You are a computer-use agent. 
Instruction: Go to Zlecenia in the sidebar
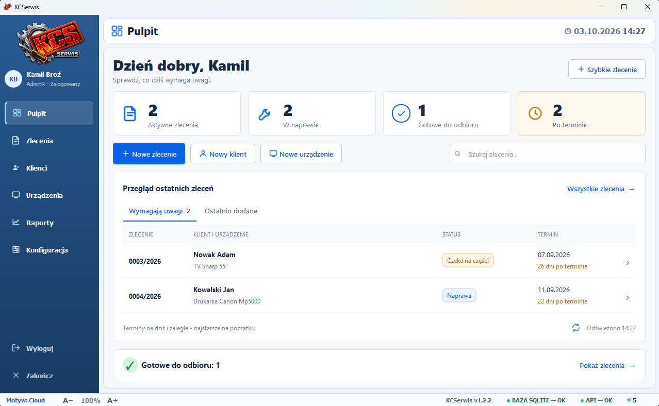[x=50, y=141]
